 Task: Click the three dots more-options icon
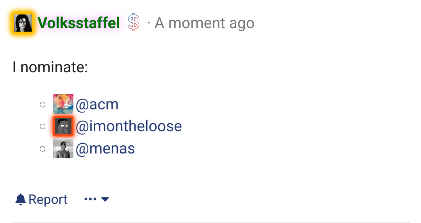[x=90, y=200]
